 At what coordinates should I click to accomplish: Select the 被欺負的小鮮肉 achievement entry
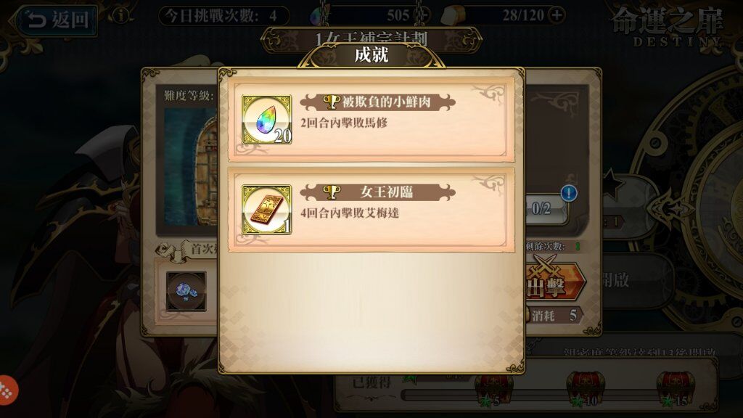[x=371, y=120]
